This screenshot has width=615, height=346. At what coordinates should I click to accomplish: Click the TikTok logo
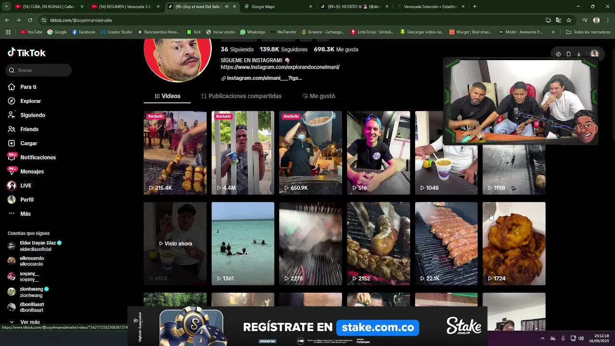(26, 53)
